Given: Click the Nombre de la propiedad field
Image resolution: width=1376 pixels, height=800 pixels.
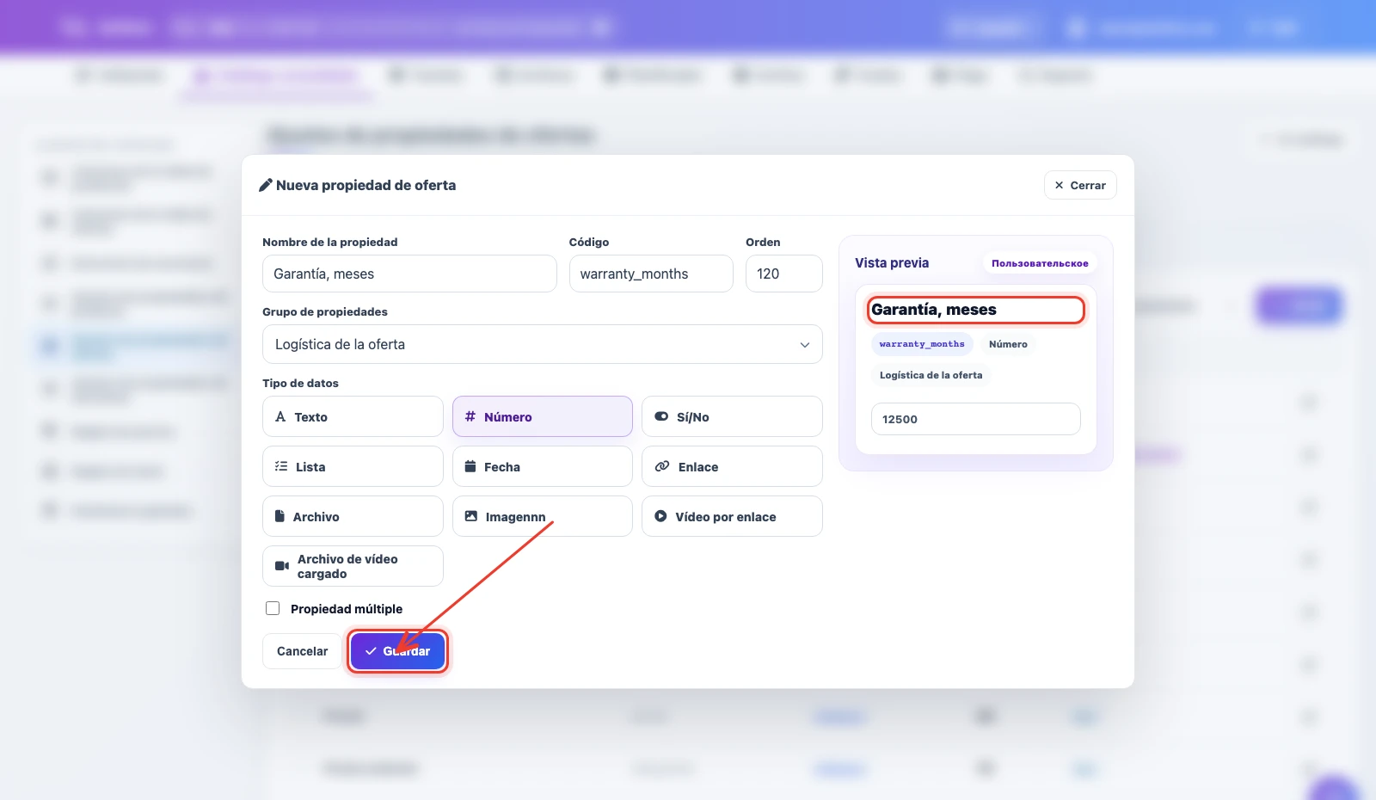Looking at the screenshot, I should coord(409,274).
